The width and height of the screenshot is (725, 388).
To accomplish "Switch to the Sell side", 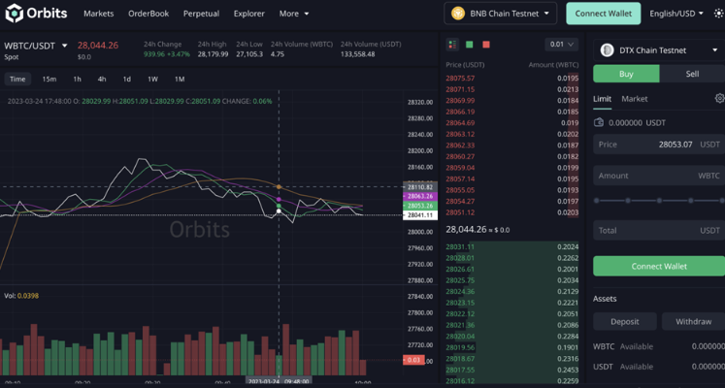I will (x=692, y=74).
